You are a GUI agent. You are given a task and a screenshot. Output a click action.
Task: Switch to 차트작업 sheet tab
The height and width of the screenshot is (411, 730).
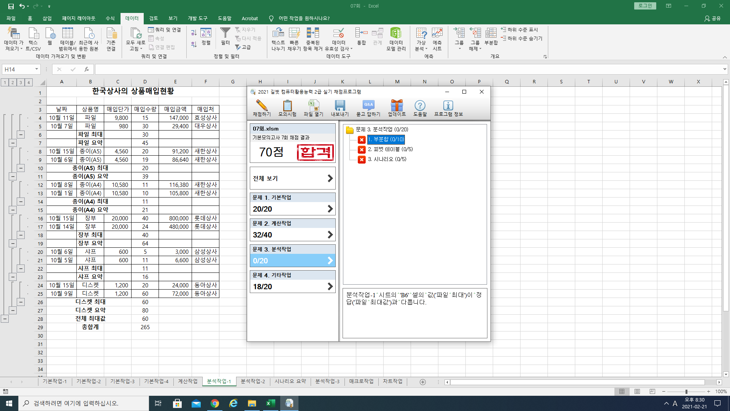pyautogui.click(x=393, y=381)
